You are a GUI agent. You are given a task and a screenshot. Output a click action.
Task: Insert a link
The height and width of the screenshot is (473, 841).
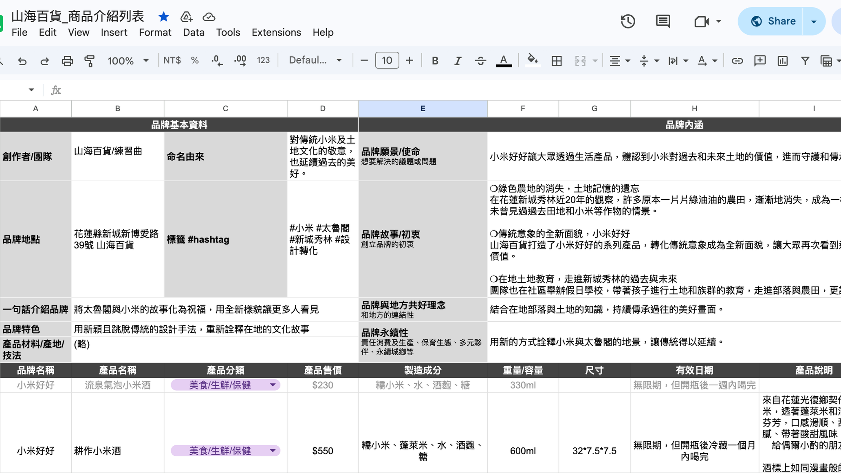[737, 61]
